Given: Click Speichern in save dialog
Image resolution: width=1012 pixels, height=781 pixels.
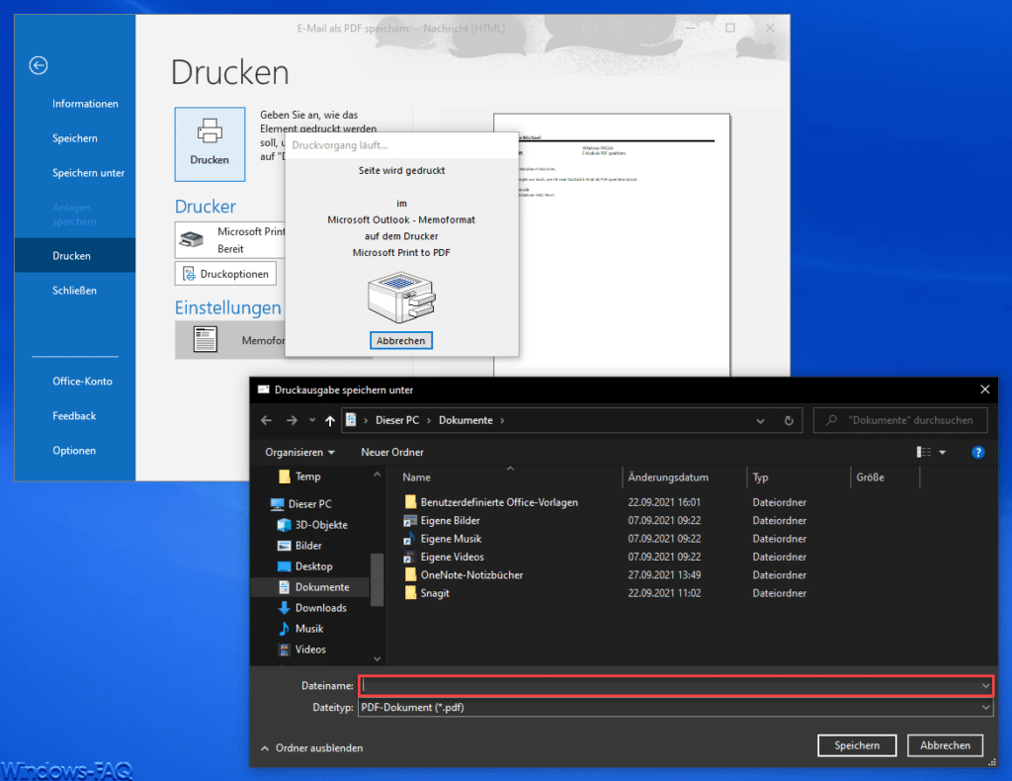Looking at the screenshot, I should [857, 745].
